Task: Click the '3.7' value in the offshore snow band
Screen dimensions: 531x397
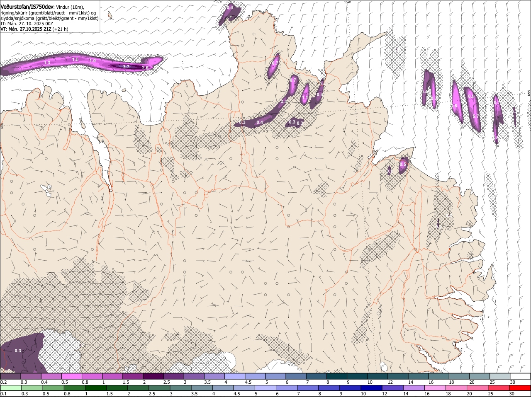Action: tap(127, 67)
